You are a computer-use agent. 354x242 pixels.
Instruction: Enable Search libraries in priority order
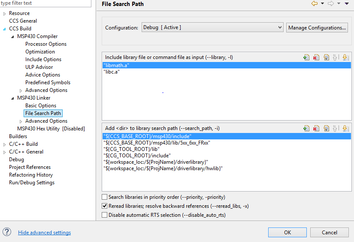click(x=105, y=197)
